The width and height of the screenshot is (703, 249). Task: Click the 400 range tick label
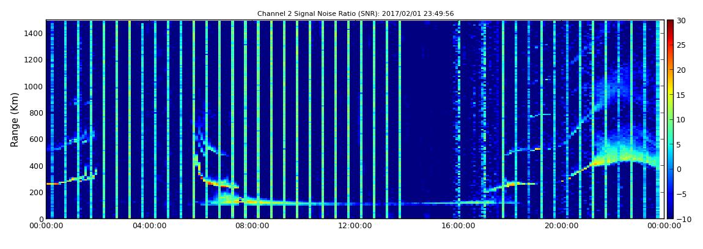36,166
